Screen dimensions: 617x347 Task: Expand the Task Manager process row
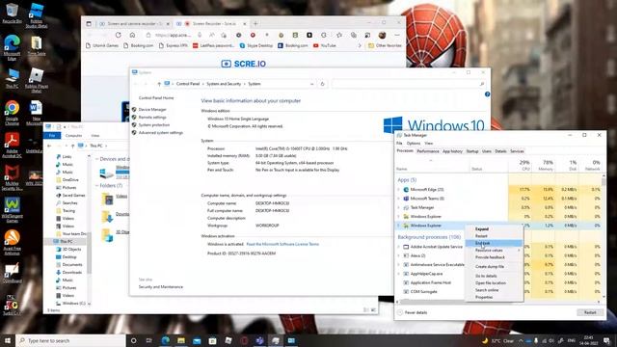click(x=398, y=207)
